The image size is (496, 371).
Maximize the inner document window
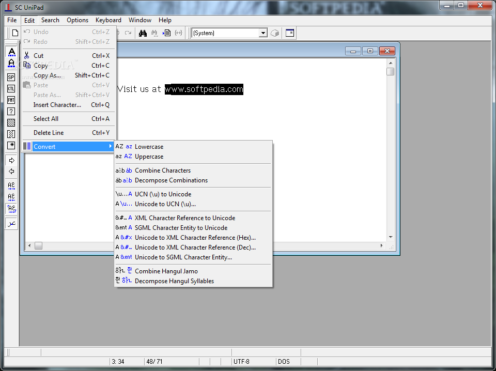tap(370, 51)
